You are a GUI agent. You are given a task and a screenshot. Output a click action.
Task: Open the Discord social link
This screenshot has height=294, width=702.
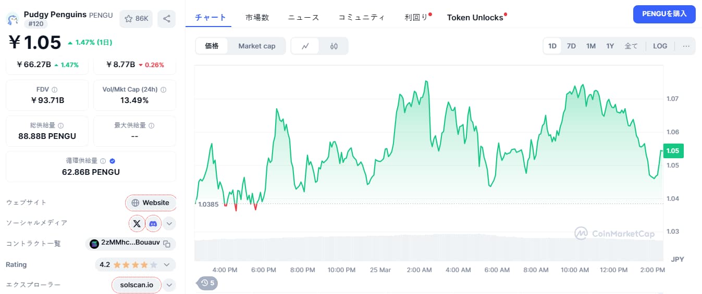click(153, 223)
